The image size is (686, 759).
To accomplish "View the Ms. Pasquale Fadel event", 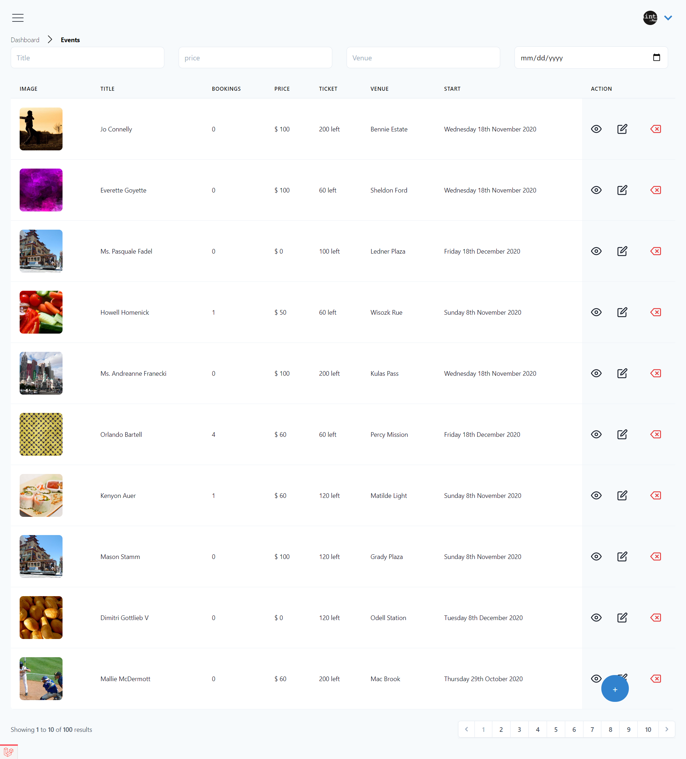I will pos(596,251).
